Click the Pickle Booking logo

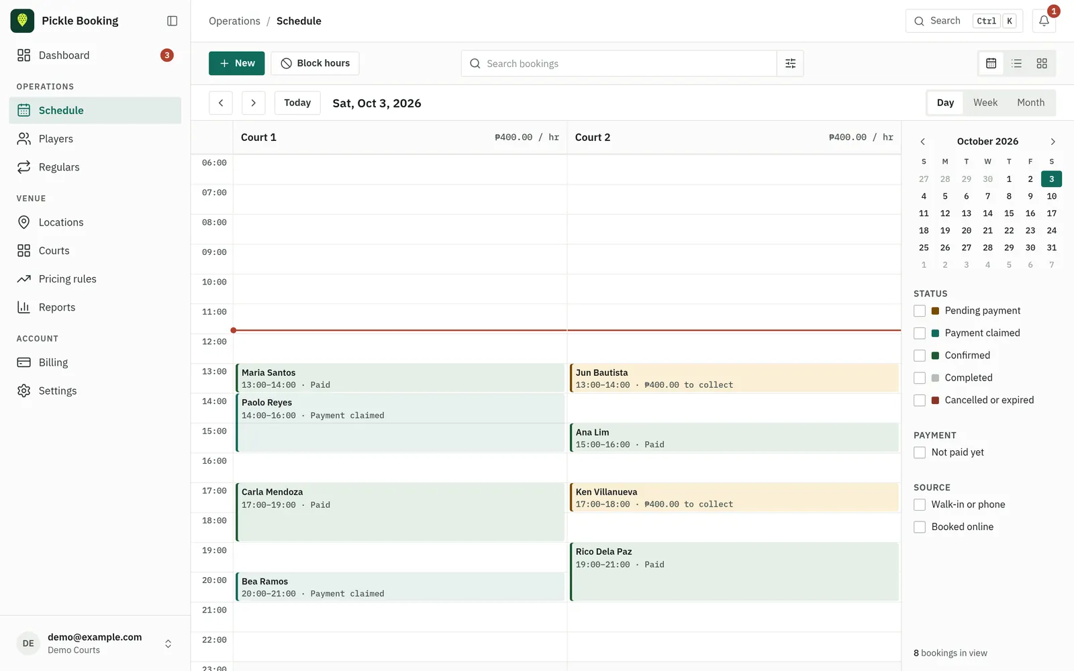click(22, 21)
